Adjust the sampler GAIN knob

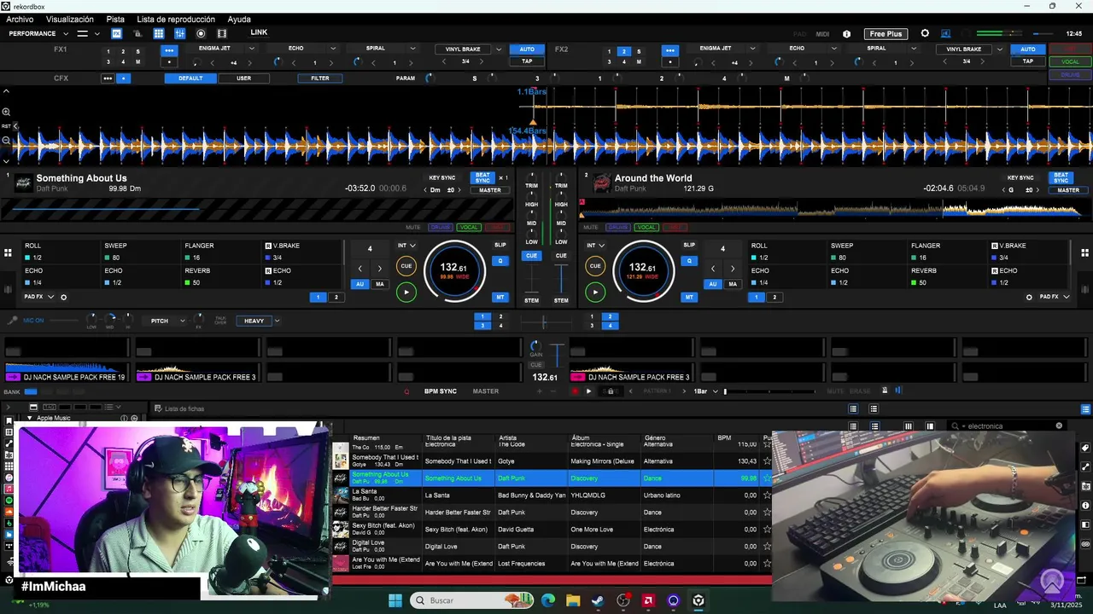pos(535,346)
